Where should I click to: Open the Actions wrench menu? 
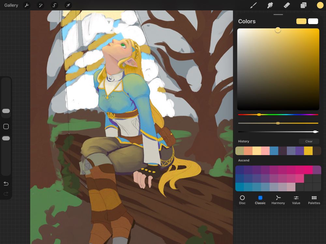pyautogui.click(x=27, y=5)
